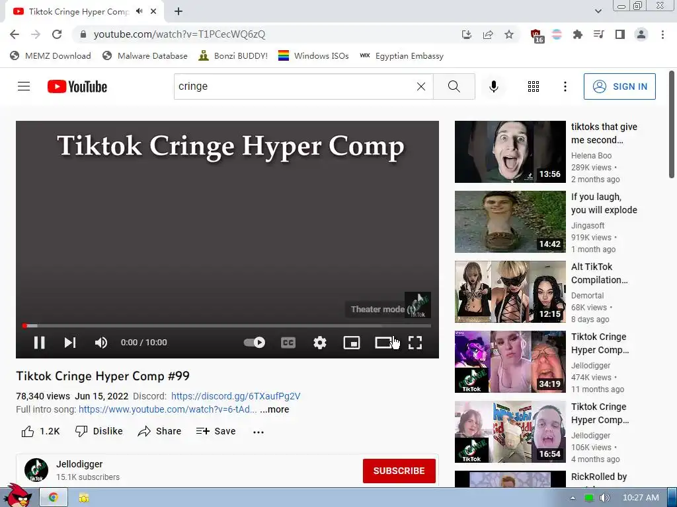The image size is (677, 507).
Task: Share the video
Action: tap(159, 431)
